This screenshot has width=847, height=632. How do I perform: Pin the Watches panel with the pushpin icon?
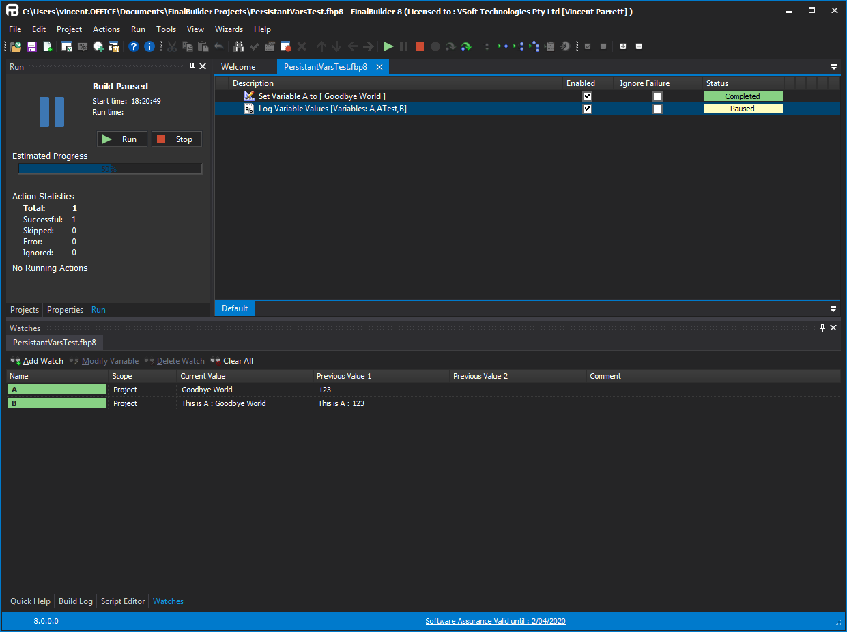pos(822,328)
